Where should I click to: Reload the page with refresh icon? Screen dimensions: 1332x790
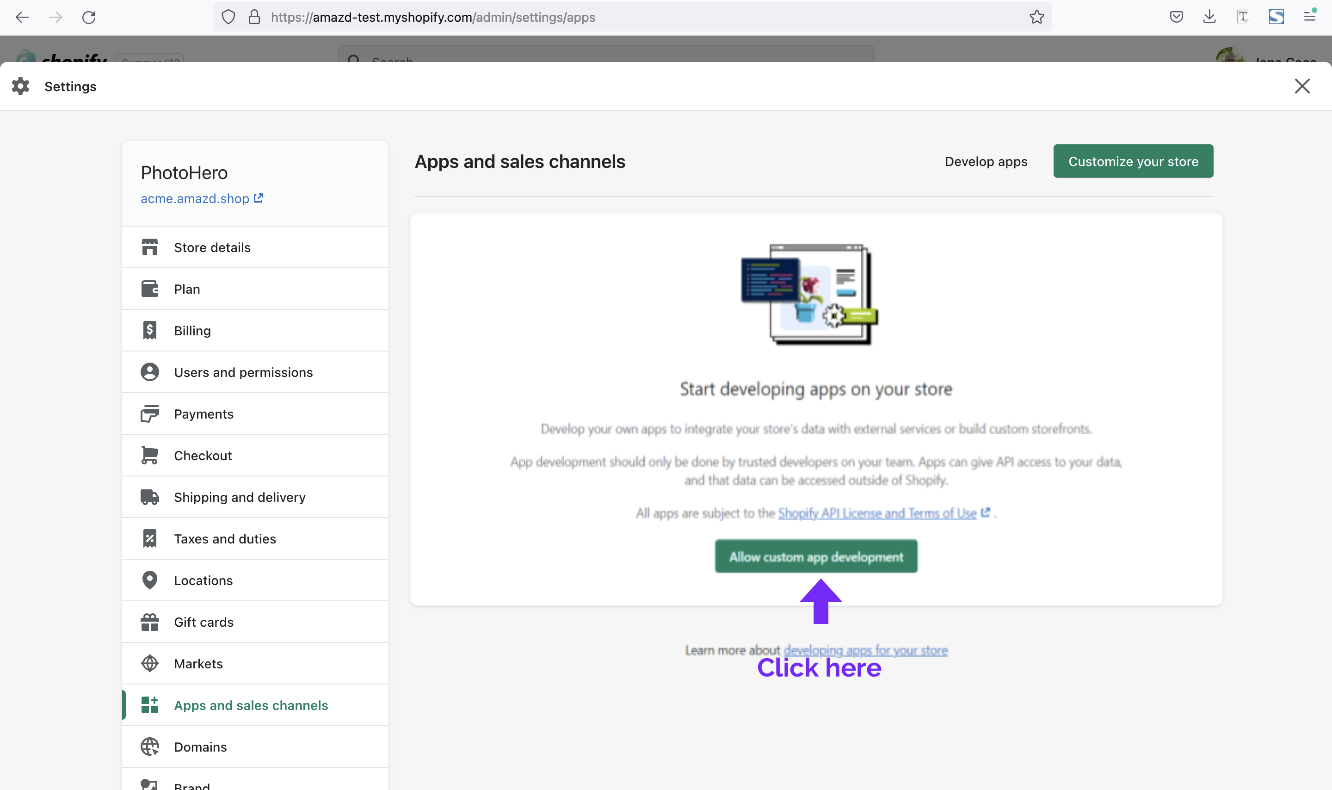point(89,17)
